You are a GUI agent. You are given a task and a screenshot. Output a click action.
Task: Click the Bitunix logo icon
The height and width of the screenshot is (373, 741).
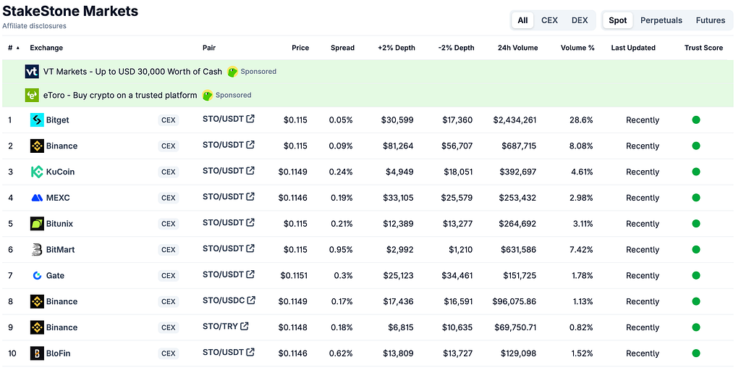pos(37,224)
